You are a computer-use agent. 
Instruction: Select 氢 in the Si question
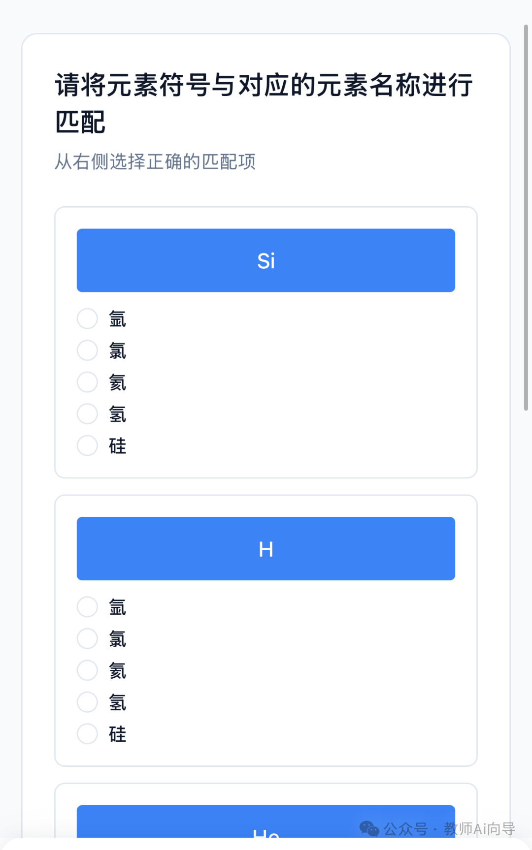tap(87, 414)
